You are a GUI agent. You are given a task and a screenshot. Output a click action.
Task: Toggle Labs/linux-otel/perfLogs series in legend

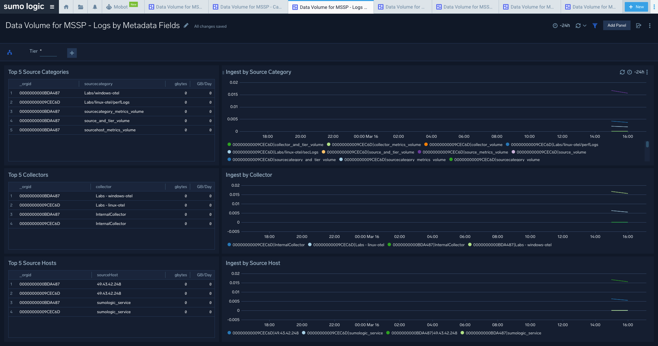click(x=554, y=145)
